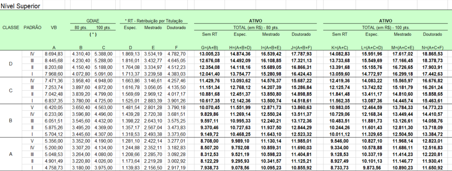The width and height of the screenshot is (452, 171).
Task: Select Espec. value 1.869,13
Action: [x=131, y=53]
